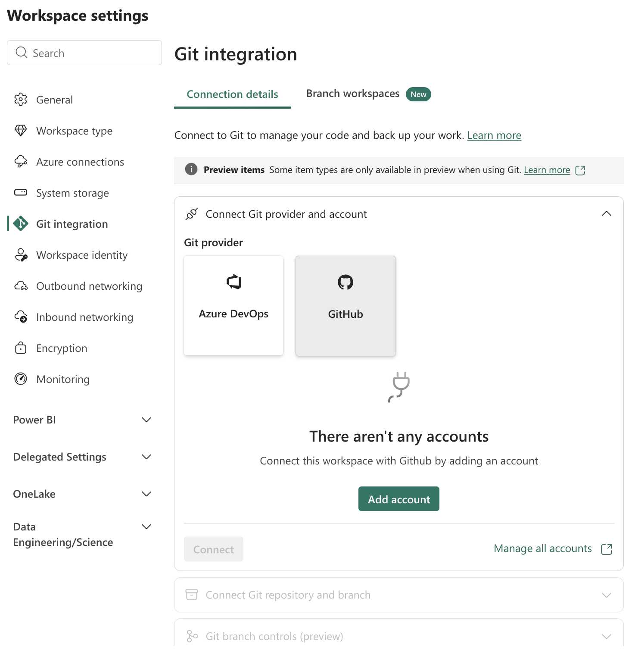Click the info icon beside Preview items
The height and width of the screenshot is (665, 635).
pos(191,169)
